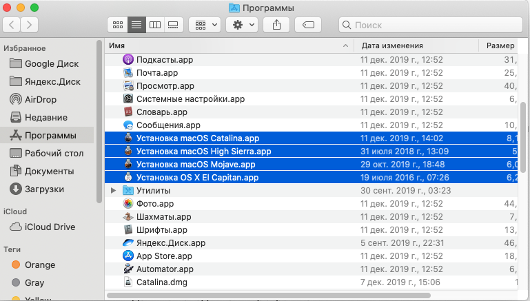Select the Подкасты.app file name
530x301 pixels.
(x=165, y=60)
